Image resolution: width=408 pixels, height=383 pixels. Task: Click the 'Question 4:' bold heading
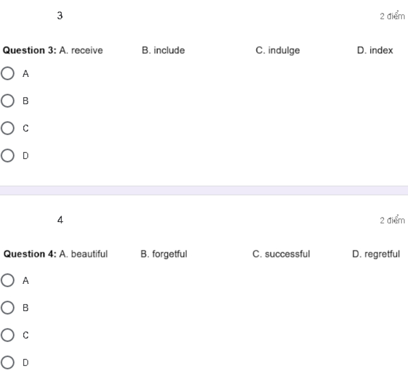click(x=30, y=254)
